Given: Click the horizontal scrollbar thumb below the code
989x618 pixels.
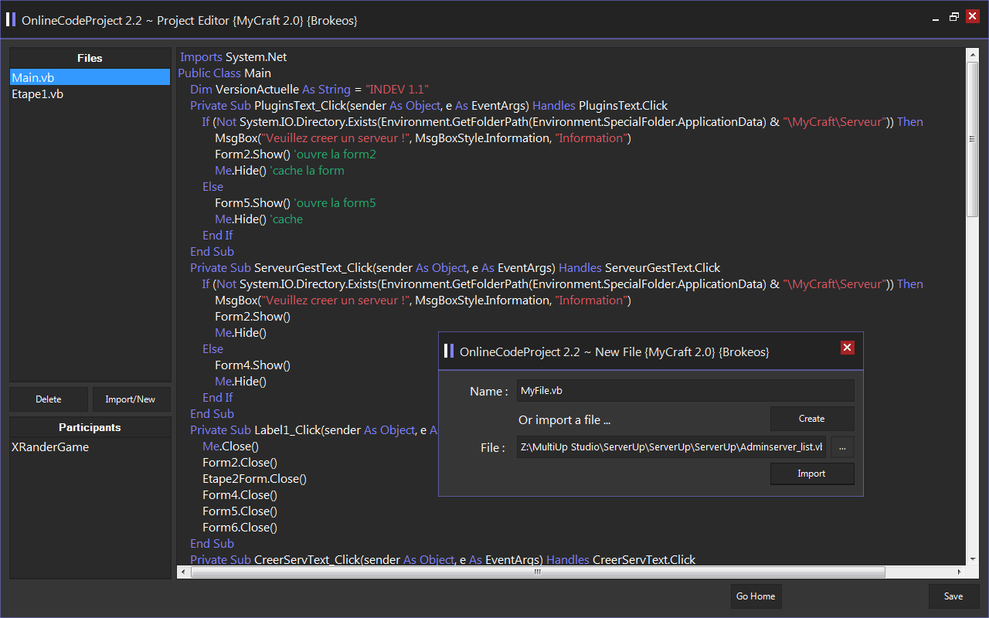Looking at the screenshot, I should (x=537, y=572).
